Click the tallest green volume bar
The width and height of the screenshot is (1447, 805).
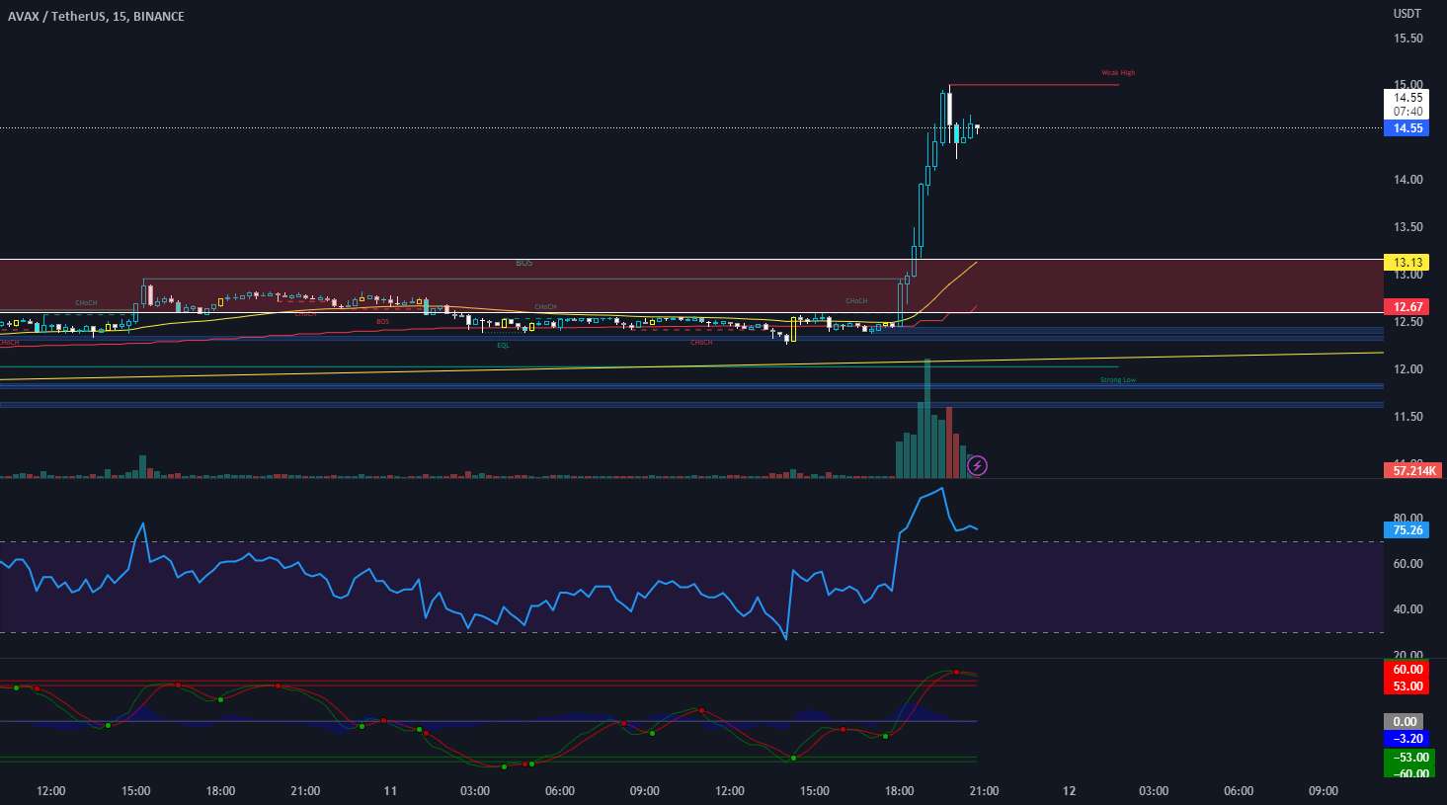tap(926, 419)
